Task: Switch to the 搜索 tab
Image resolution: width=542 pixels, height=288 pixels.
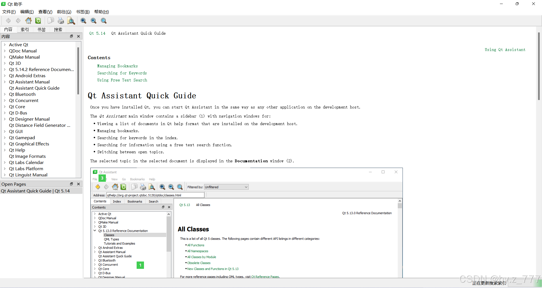Action: (58, 30)
